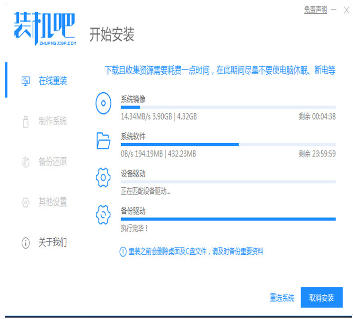The height and width of the screenshot is (319, 353).
Task: Click the 系统镜像 download progress bar
Action: [228, 107]
